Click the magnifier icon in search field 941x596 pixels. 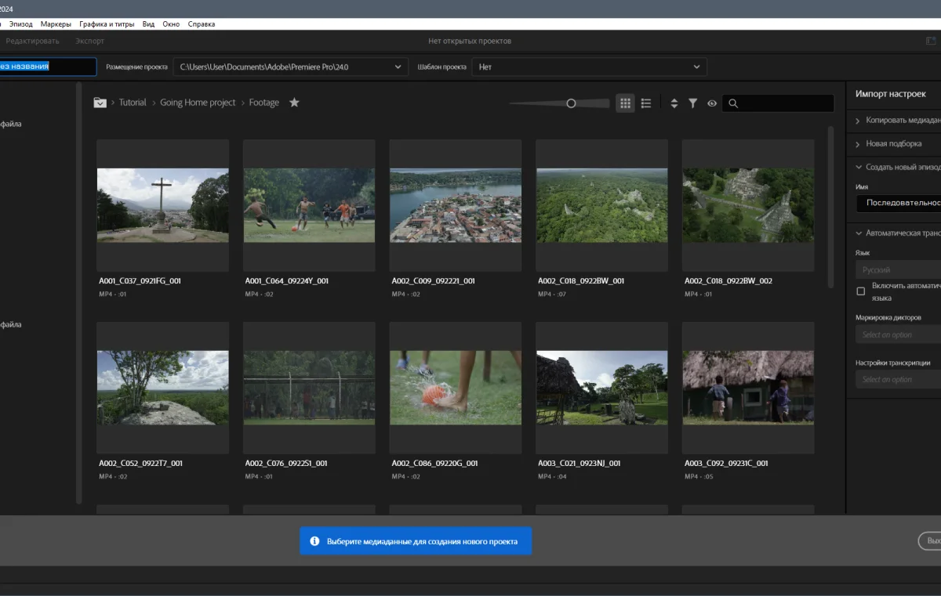point(732,103)
